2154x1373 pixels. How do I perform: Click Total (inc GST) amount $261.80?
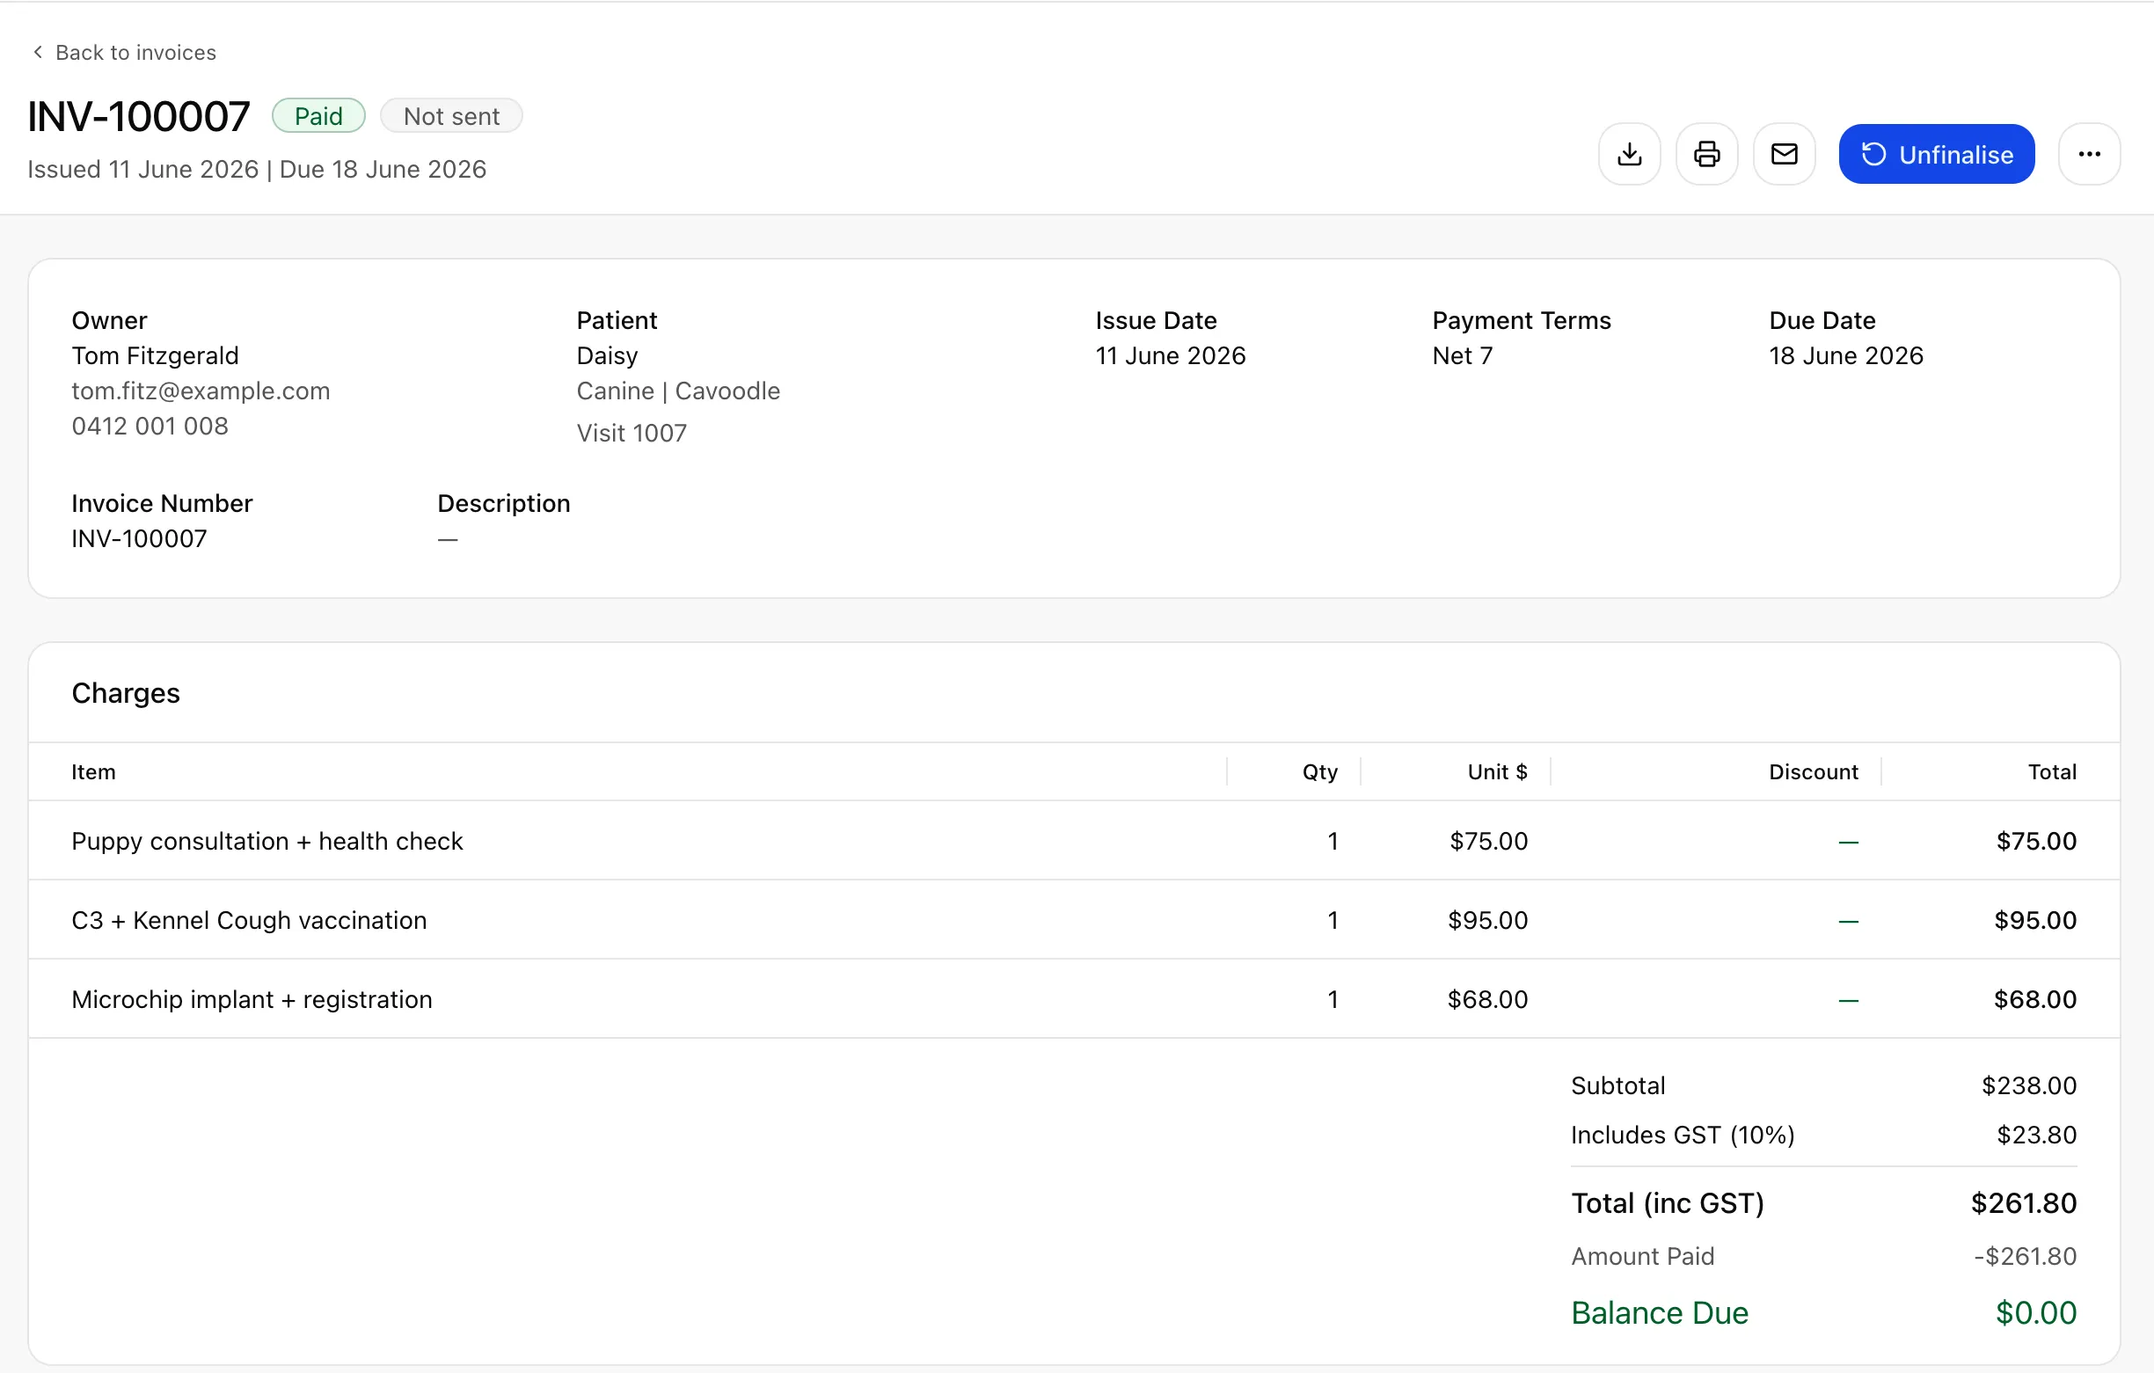tap(2024, 1203)
